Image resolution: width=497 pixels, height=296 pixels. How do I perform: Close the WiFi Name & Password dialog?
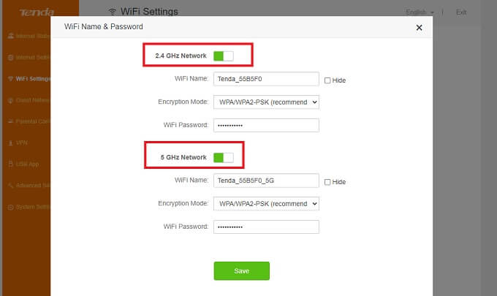[419, 27]
